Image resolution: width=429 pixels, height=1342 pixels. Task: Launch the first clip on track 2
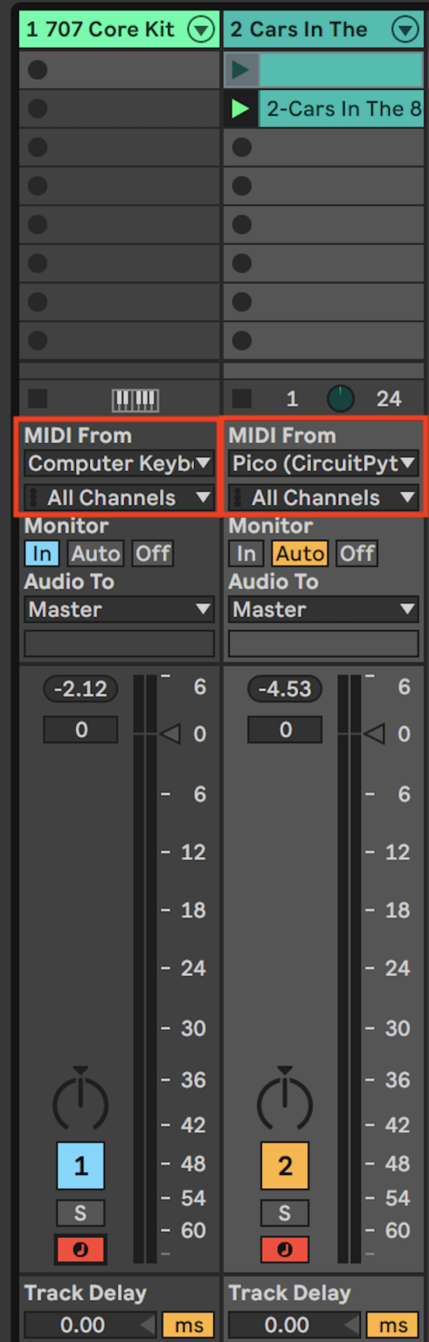pyautogui.click(x=240, y=70)
